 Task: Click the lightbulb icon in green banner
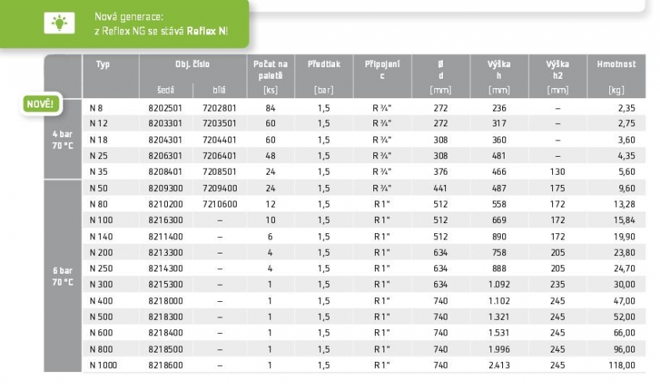(x=59, y=23)
